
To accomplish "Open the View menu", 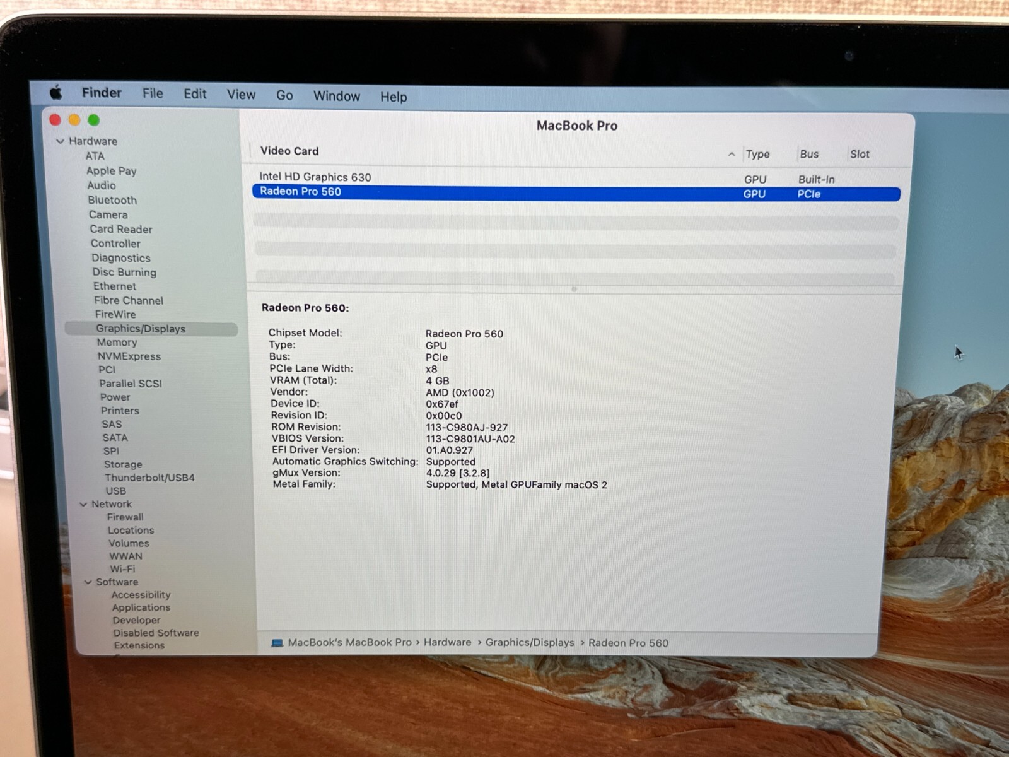I will coord(241,95).
